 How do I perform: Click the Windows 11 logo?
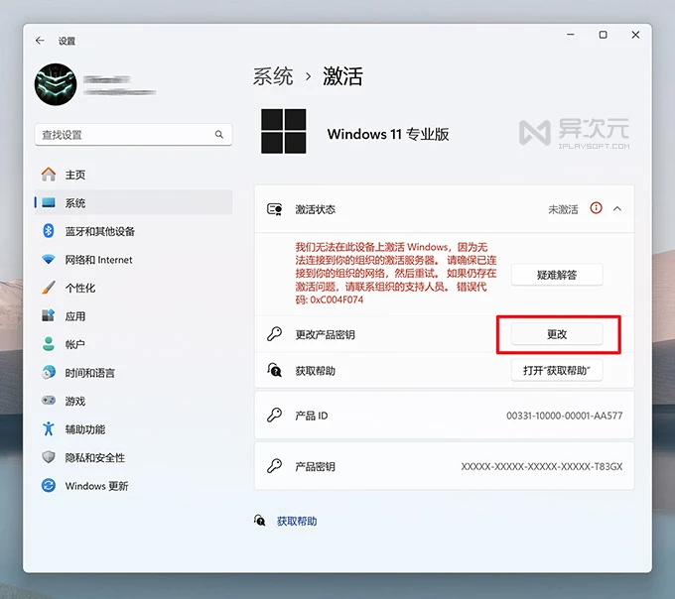284,131
